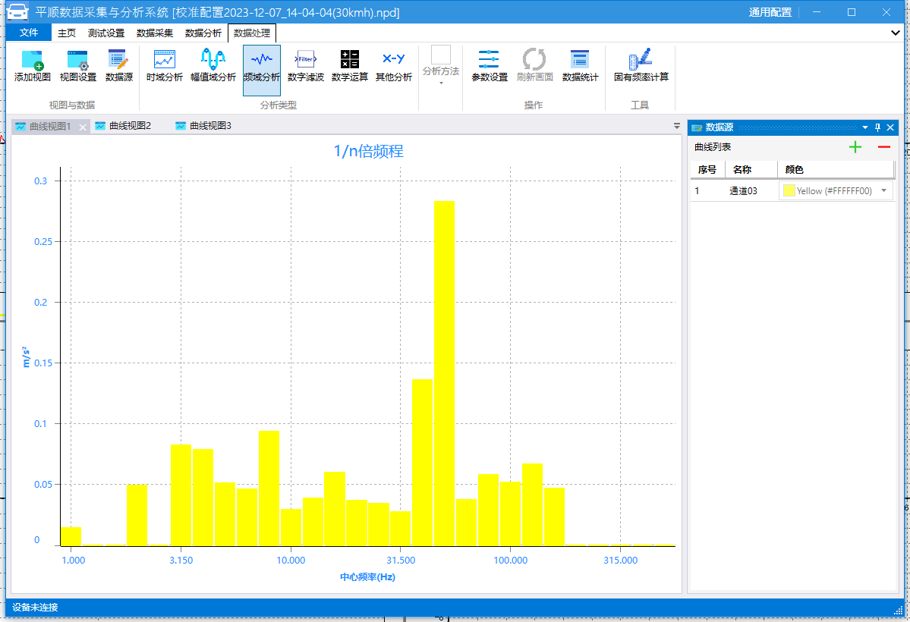910x622 pixels.
Task: Click red minus to remove curve
Action: (x=884, y=147)
